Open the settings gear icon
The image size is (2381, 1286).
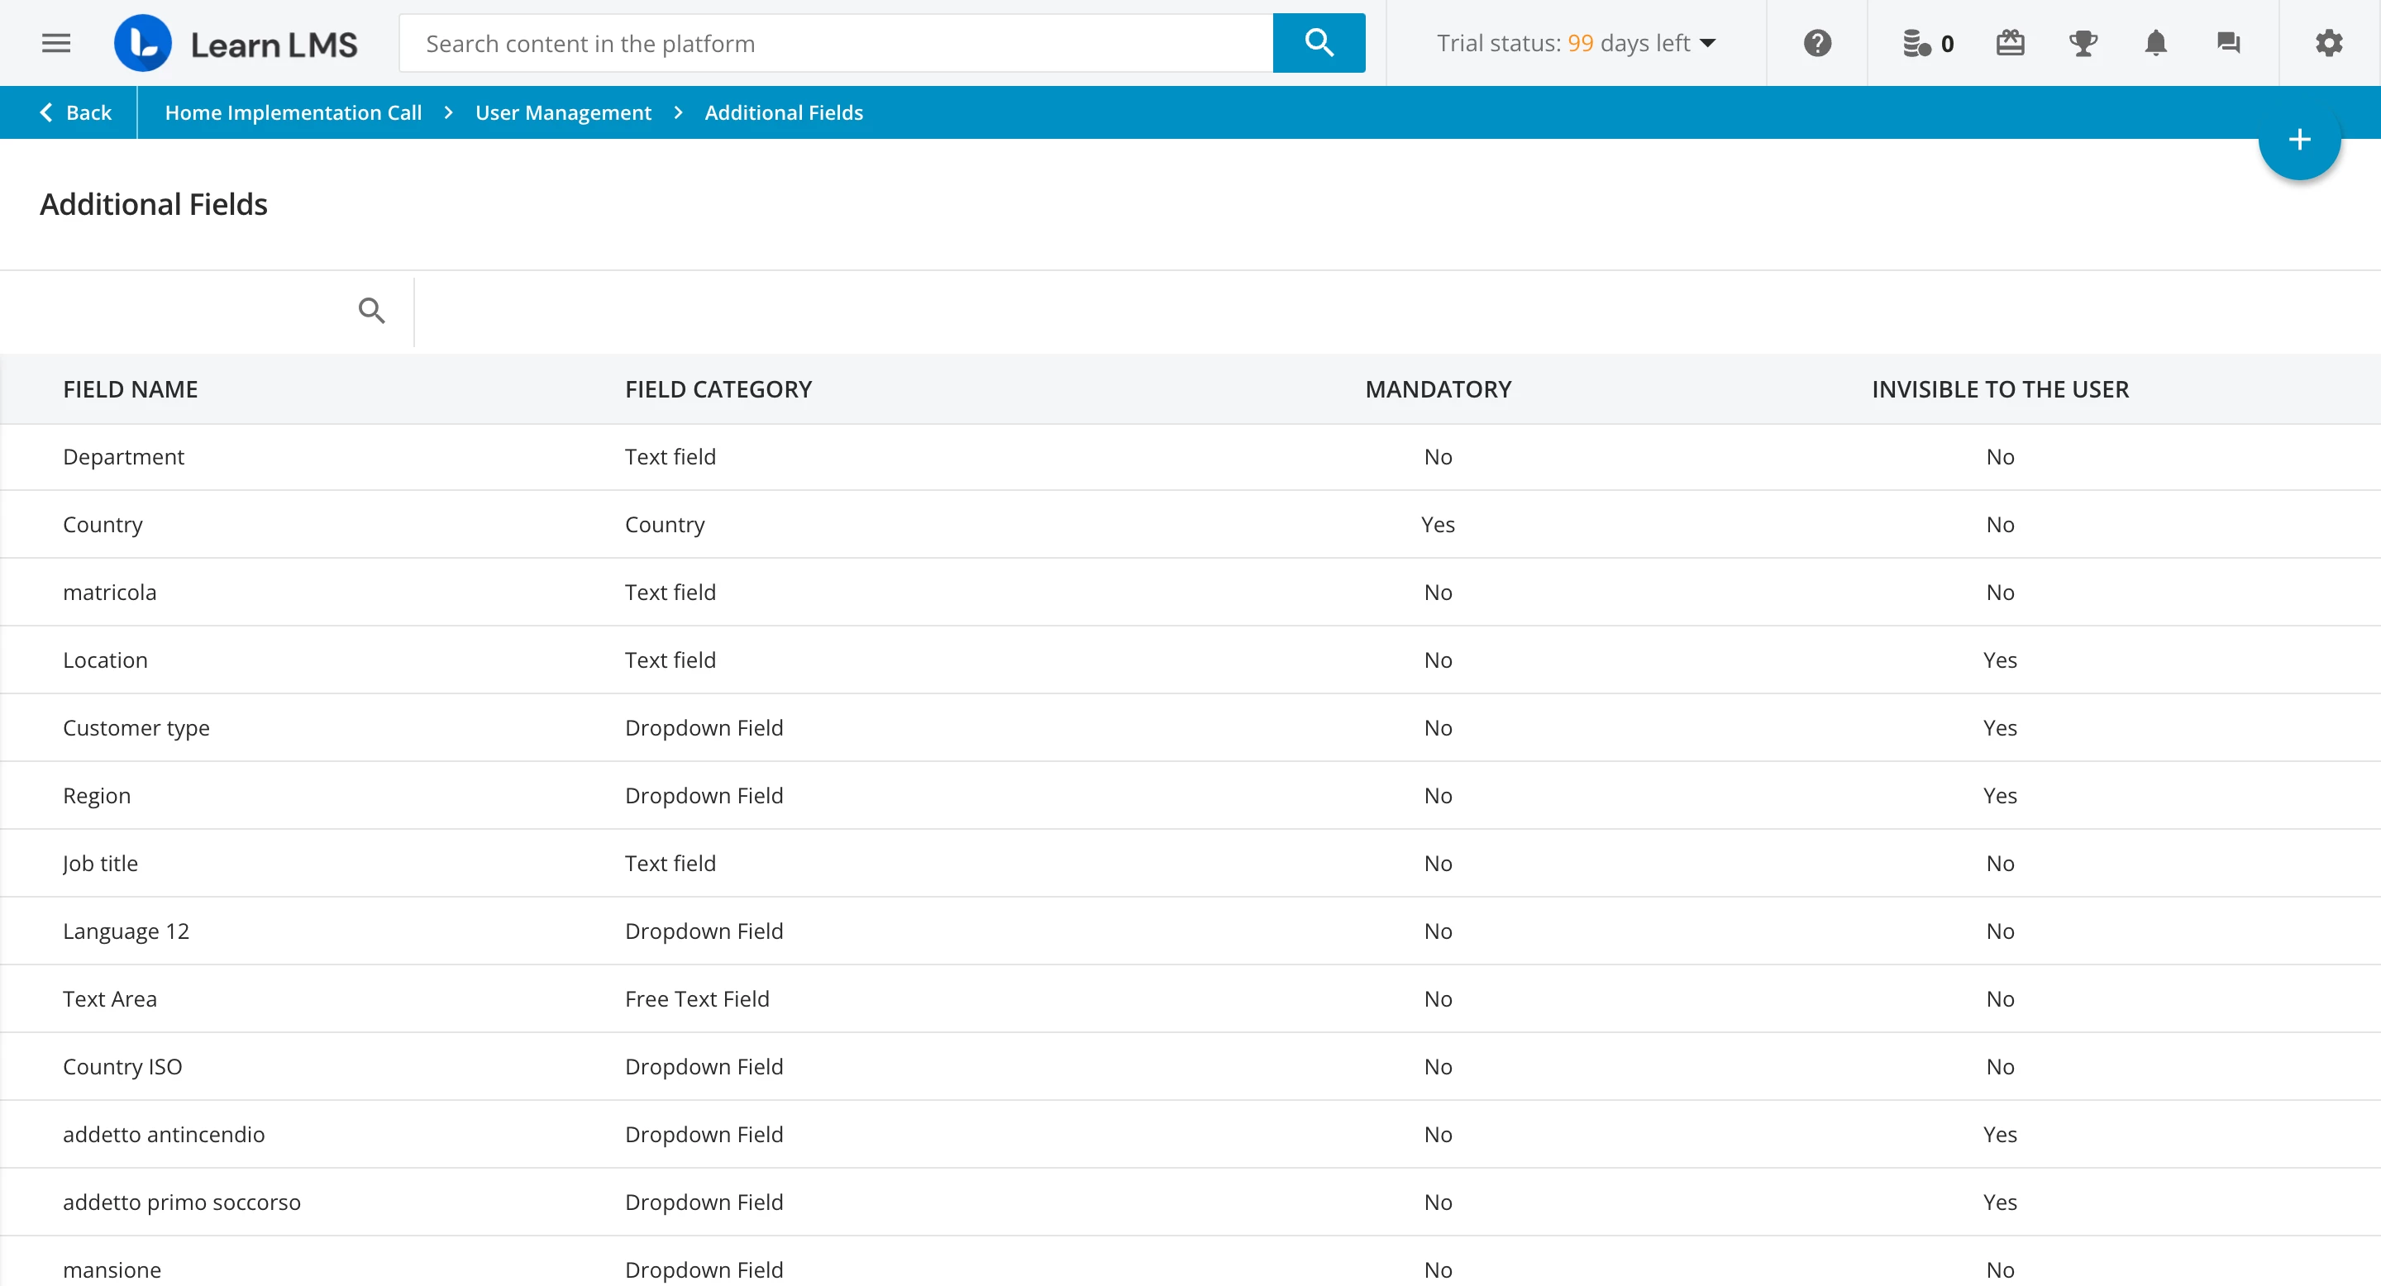[x=2328, y=44]
